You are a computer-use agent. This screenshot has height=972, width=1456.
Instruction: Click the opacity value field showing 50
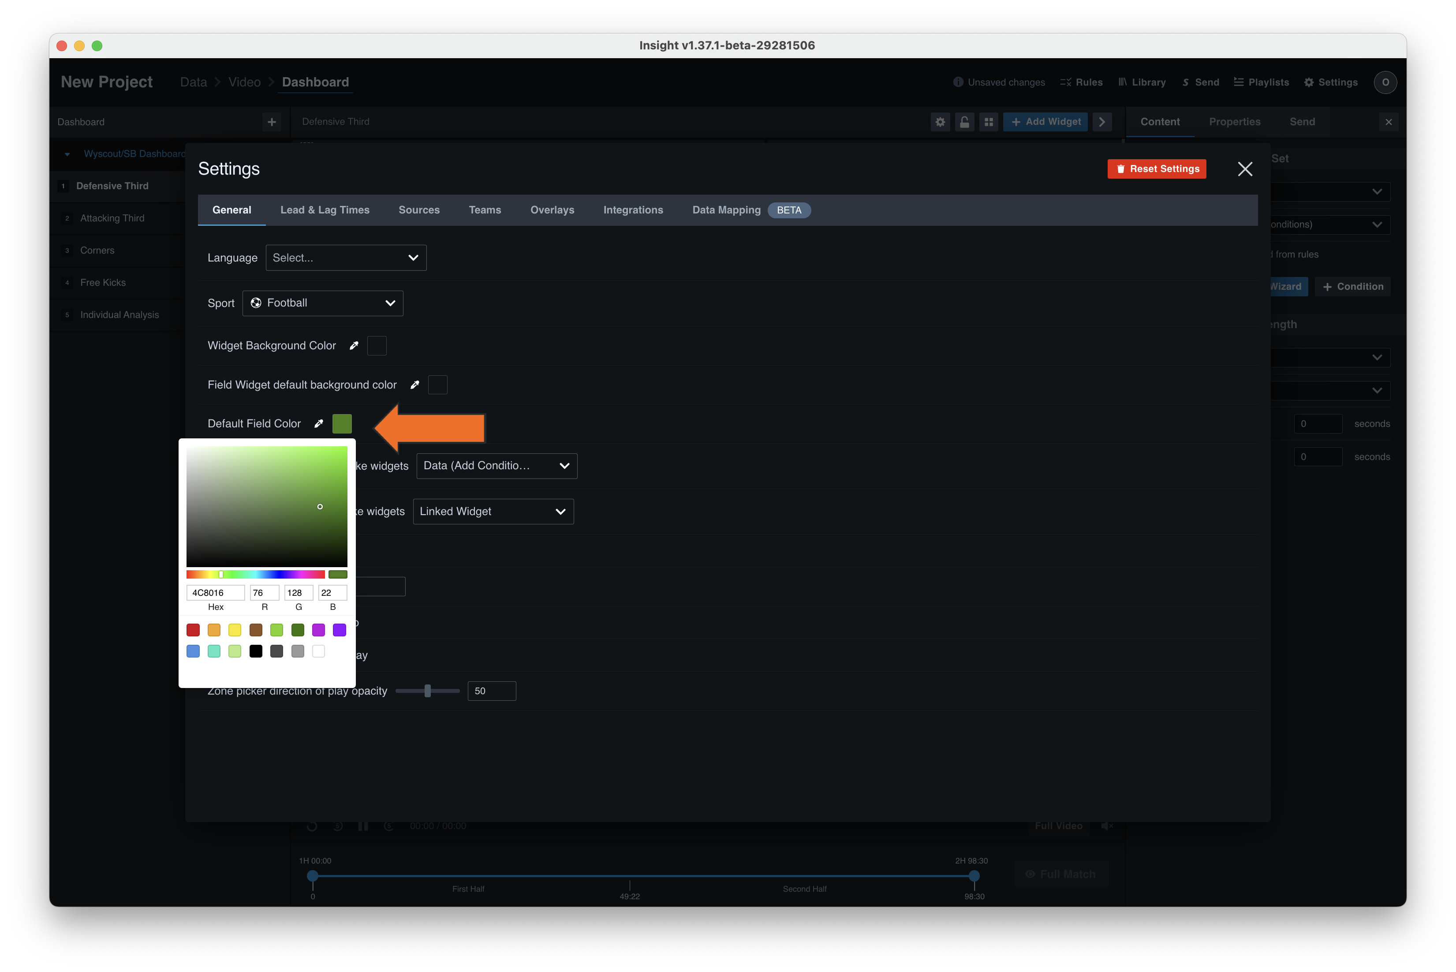pos(492,691)
